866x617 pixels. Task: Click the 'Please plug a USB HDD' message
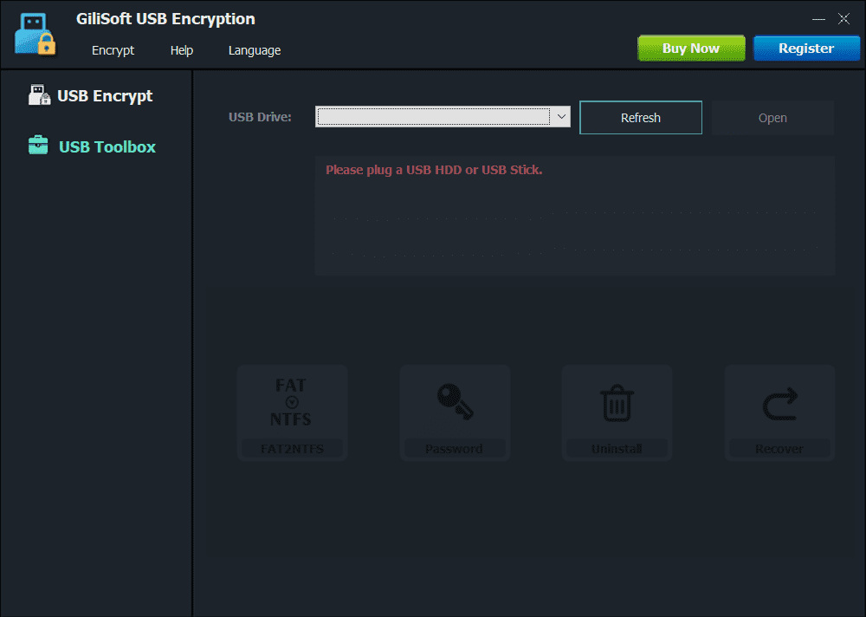pos(434,170)
